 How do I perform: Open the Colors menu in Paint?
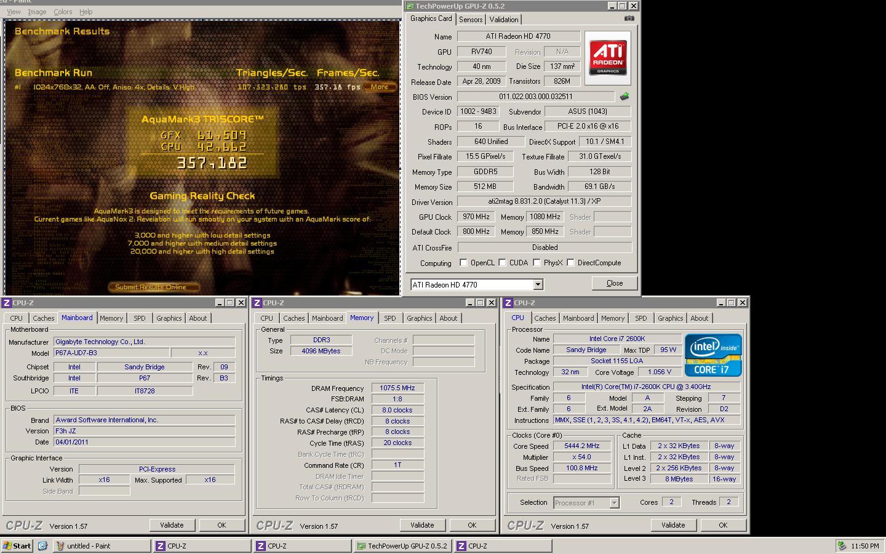tap(63, 12)
